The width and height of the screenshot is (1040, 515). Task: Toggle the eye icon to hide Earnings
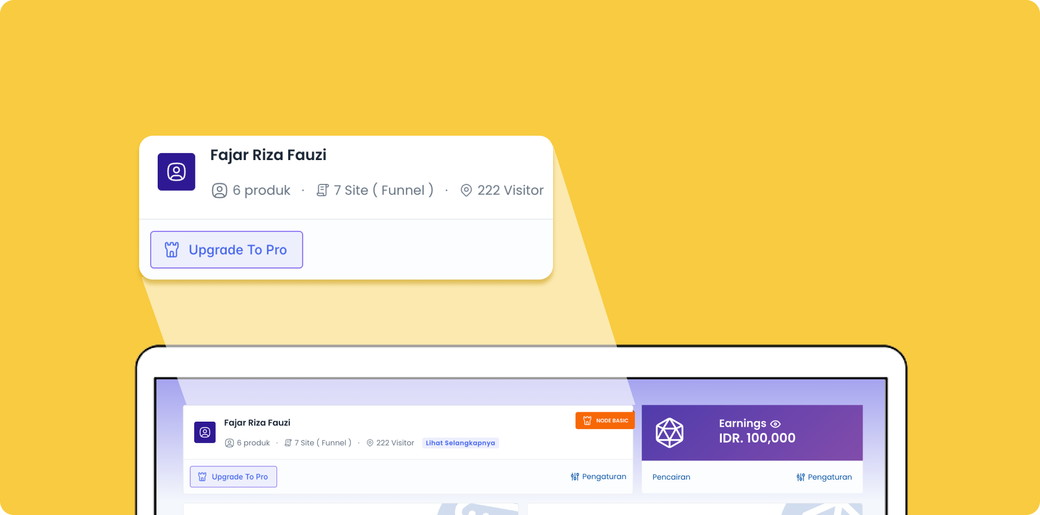tap(776, 424)
